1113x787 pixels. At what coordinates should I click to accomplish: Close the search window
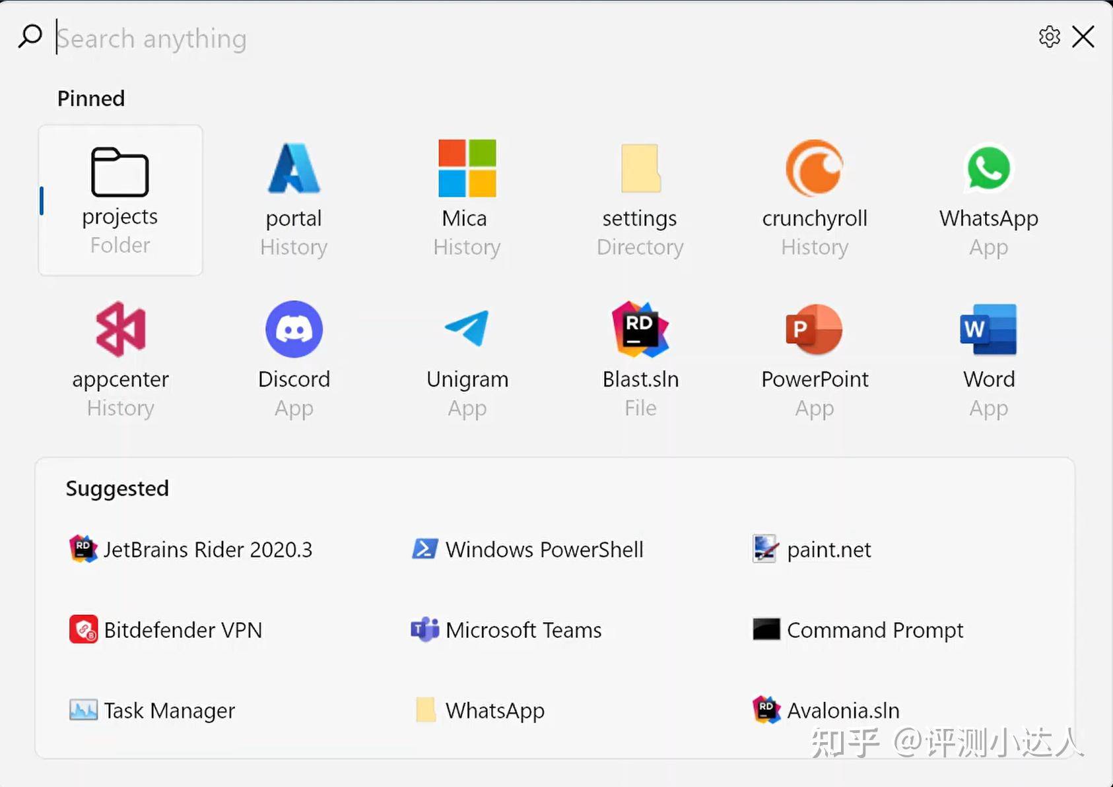pos(1083,37)
